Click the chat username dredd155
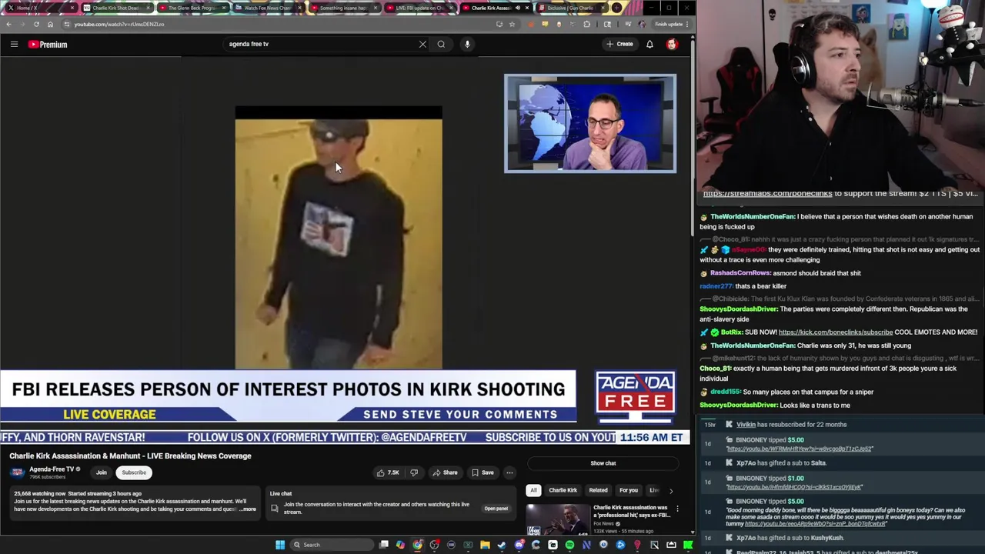 [x=725, y=392]
